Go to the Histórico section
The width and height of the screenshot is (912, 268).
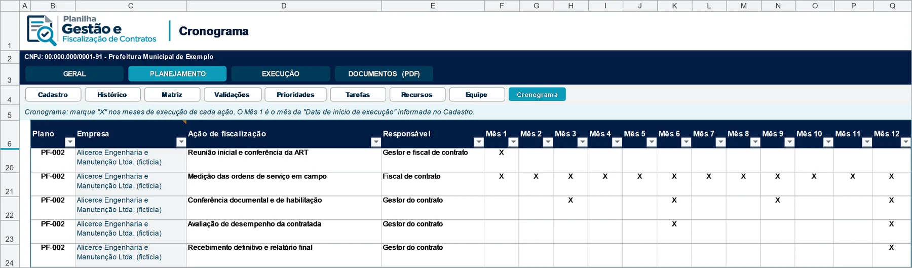coord(112,95)
